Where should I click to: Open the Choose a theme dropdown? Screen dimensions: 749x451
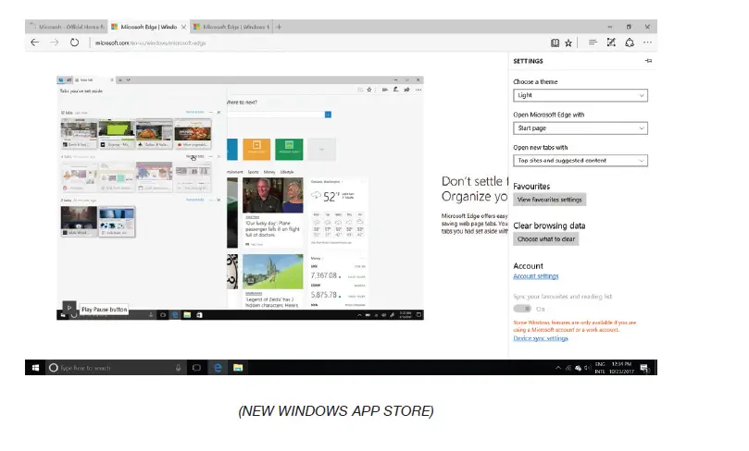point(580,95)
